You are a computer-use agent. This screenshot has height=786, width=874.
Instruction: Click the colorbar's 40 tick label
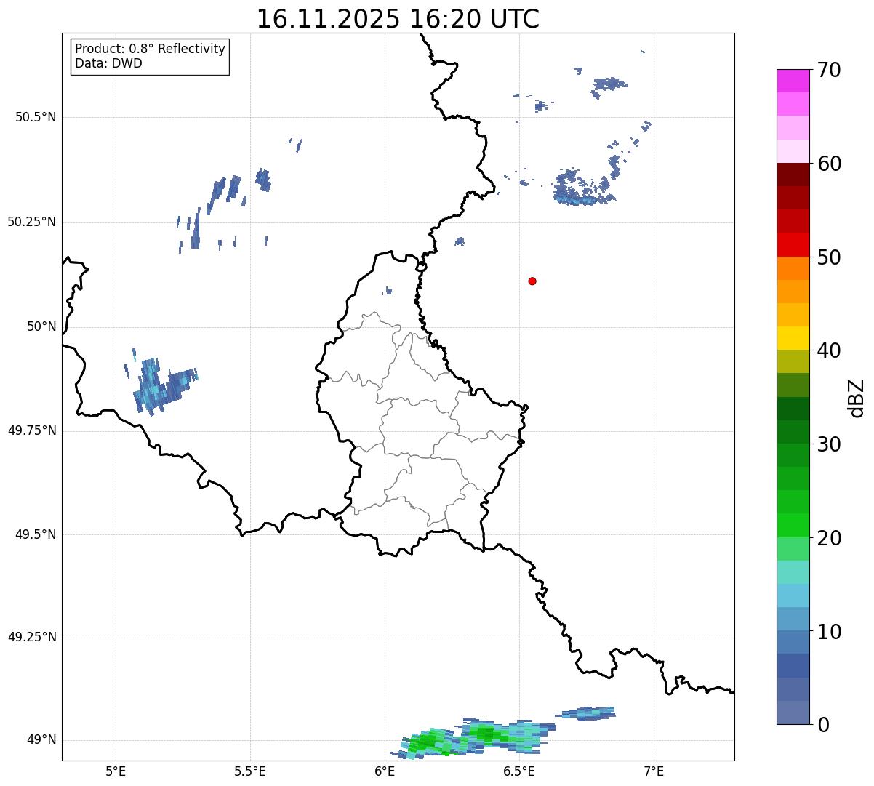pos(829,350)
